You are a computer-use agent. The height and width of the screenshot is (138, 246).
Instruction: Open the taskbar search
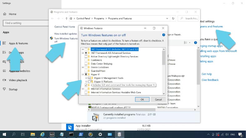pos(14,134)
